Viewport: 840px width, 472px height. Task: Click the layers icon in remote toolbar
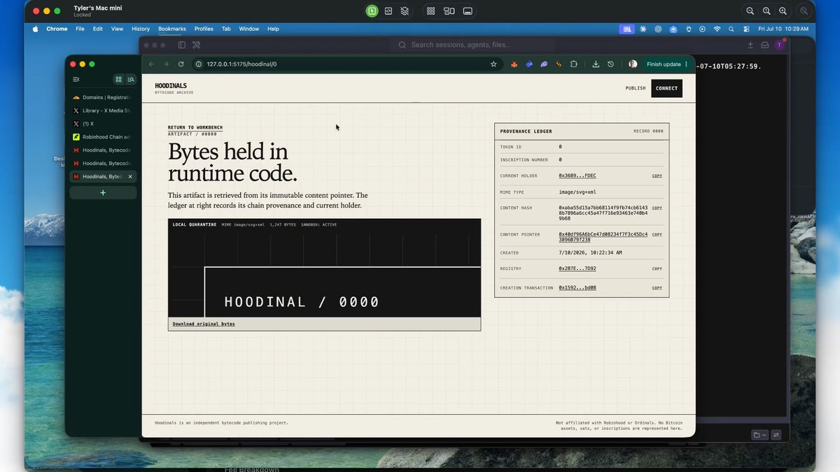(405, 10)
